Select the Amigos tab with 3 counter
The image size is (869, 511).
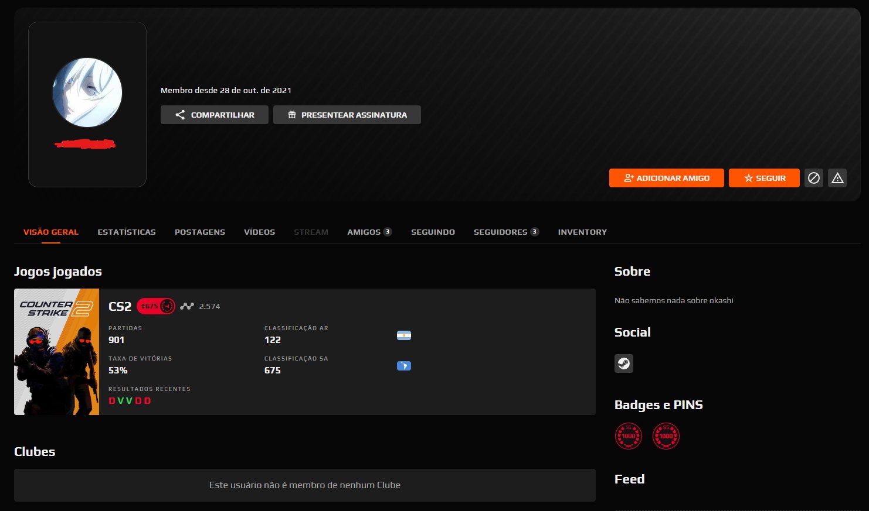click(369, 232)
